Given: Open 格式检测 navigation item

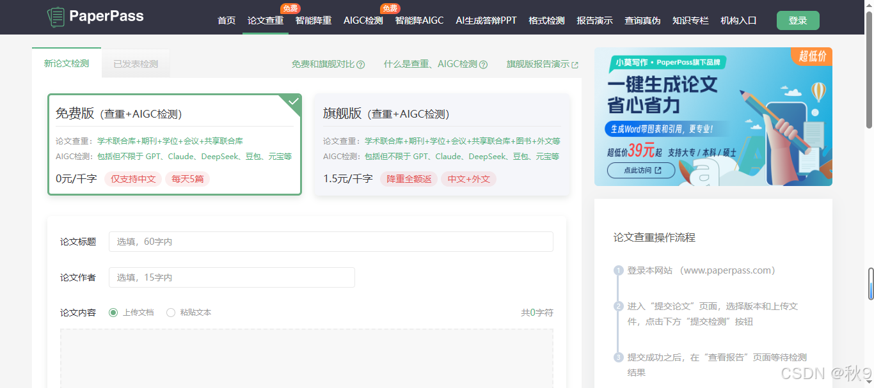Looking at the screenshot, I should click(x=546, y=20).
